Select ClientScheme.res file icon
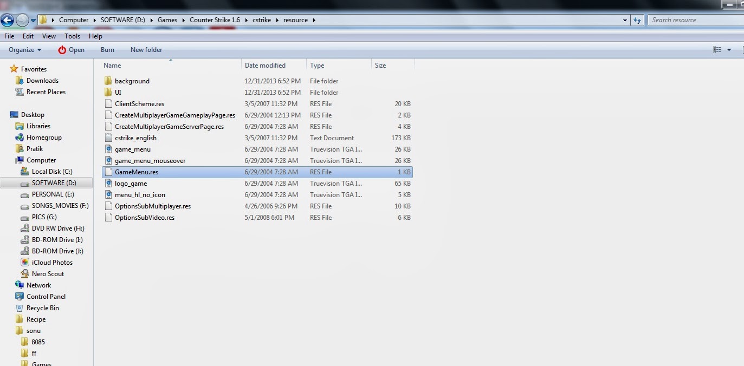The height and width of the screenshot is (366, 744). (x=108, y=104)
